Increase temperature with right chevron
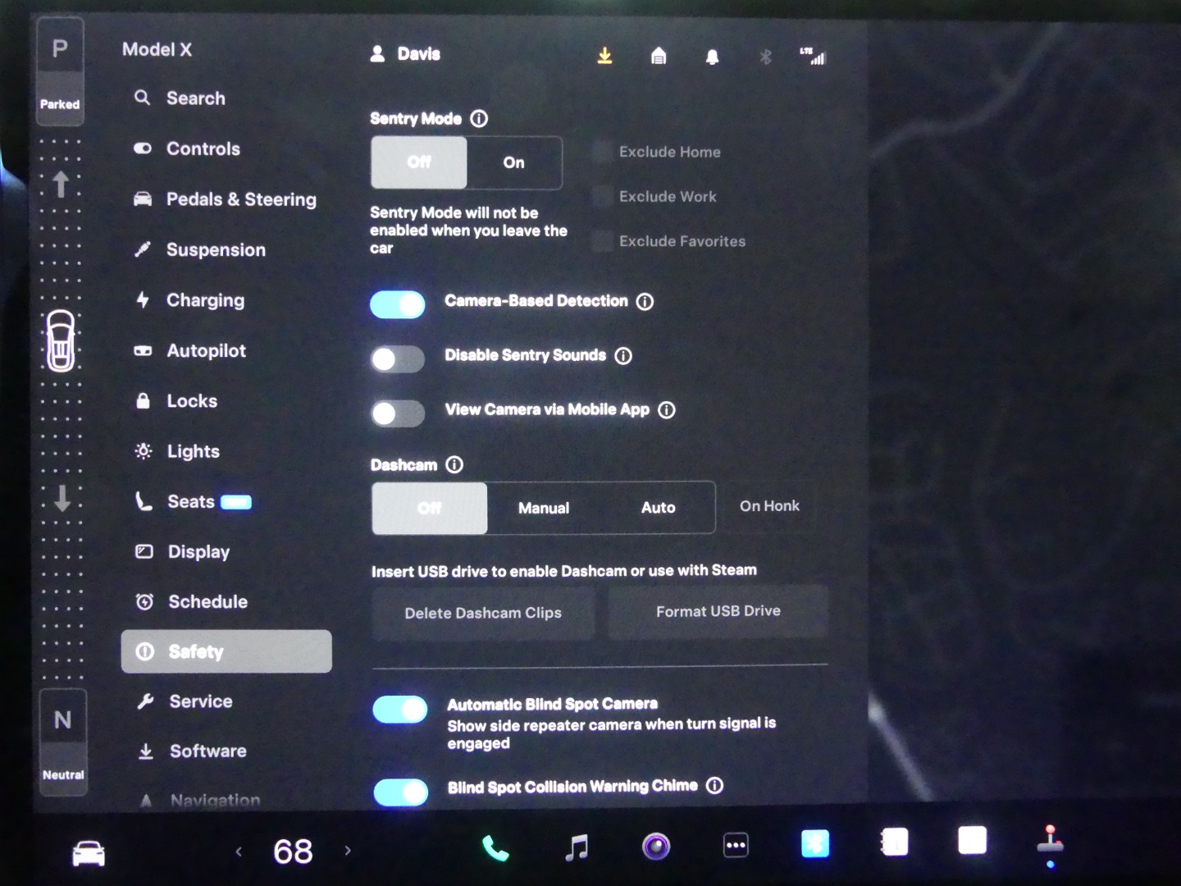 [348, 851]
